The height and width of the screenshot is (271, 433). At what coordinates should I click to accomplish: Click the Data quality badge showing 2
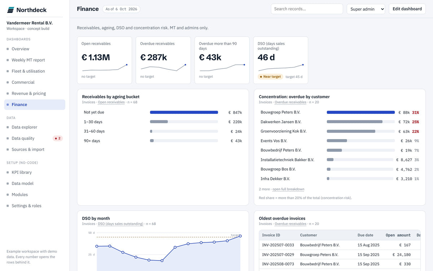pos(58,138)
